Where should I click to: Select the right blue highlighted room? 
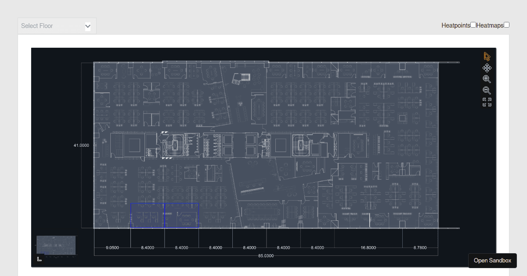pos(181,215)
